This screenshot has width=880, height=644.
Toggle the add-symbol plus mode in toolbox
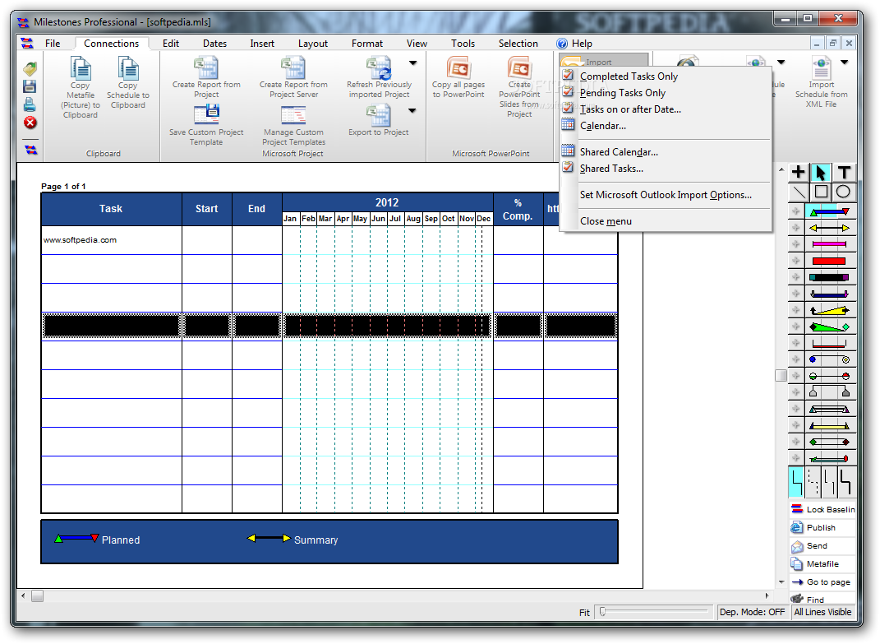[799, 172]
